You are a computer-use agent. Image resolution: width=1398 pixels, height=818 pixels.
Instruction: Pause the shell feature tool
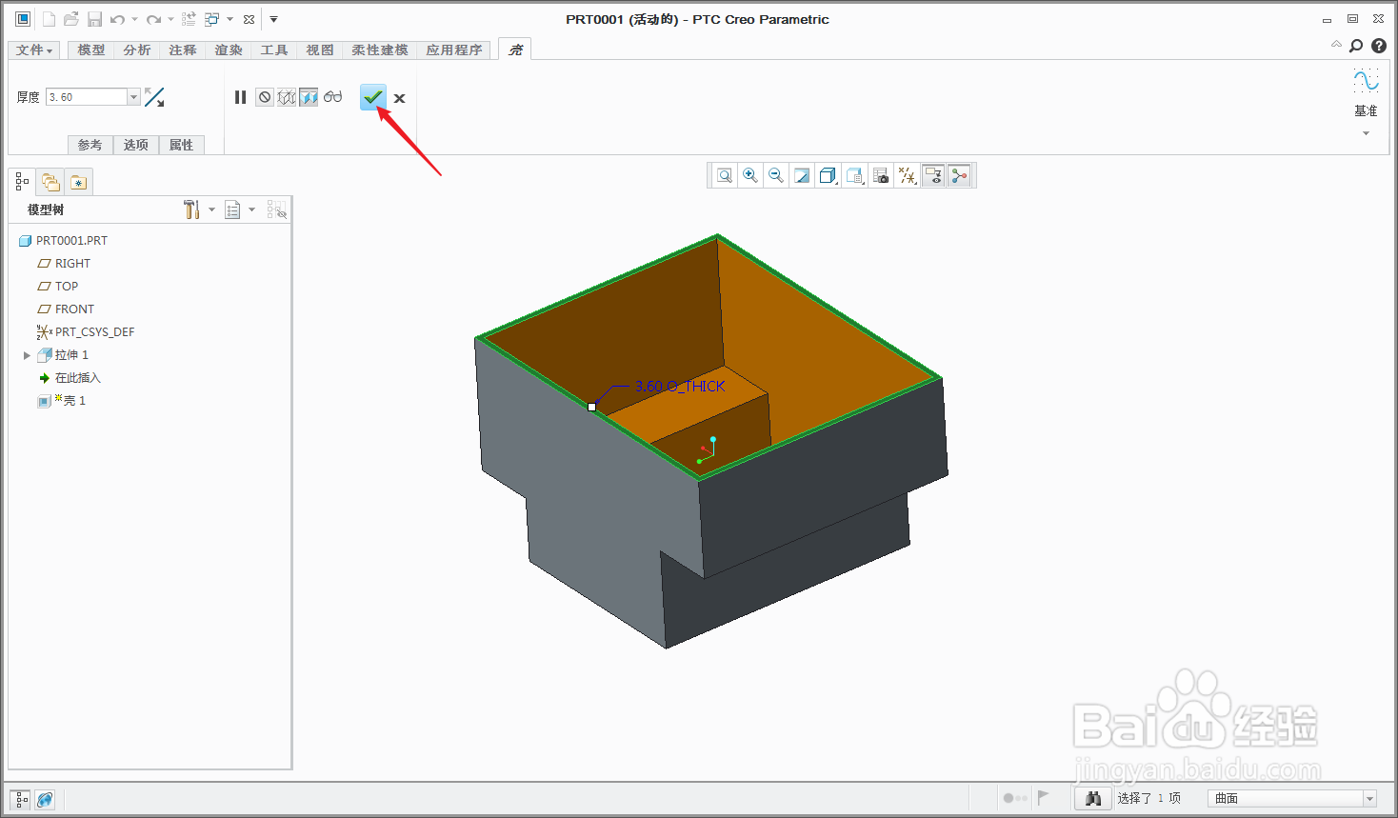(240, 97)
